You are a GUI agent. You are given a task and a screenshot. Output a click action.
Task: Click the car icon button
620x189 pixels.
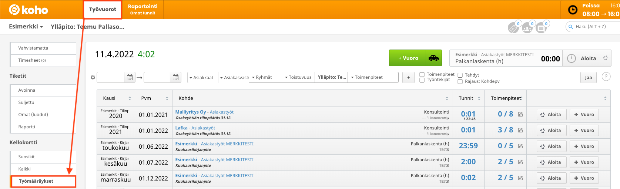coord(434,58)
